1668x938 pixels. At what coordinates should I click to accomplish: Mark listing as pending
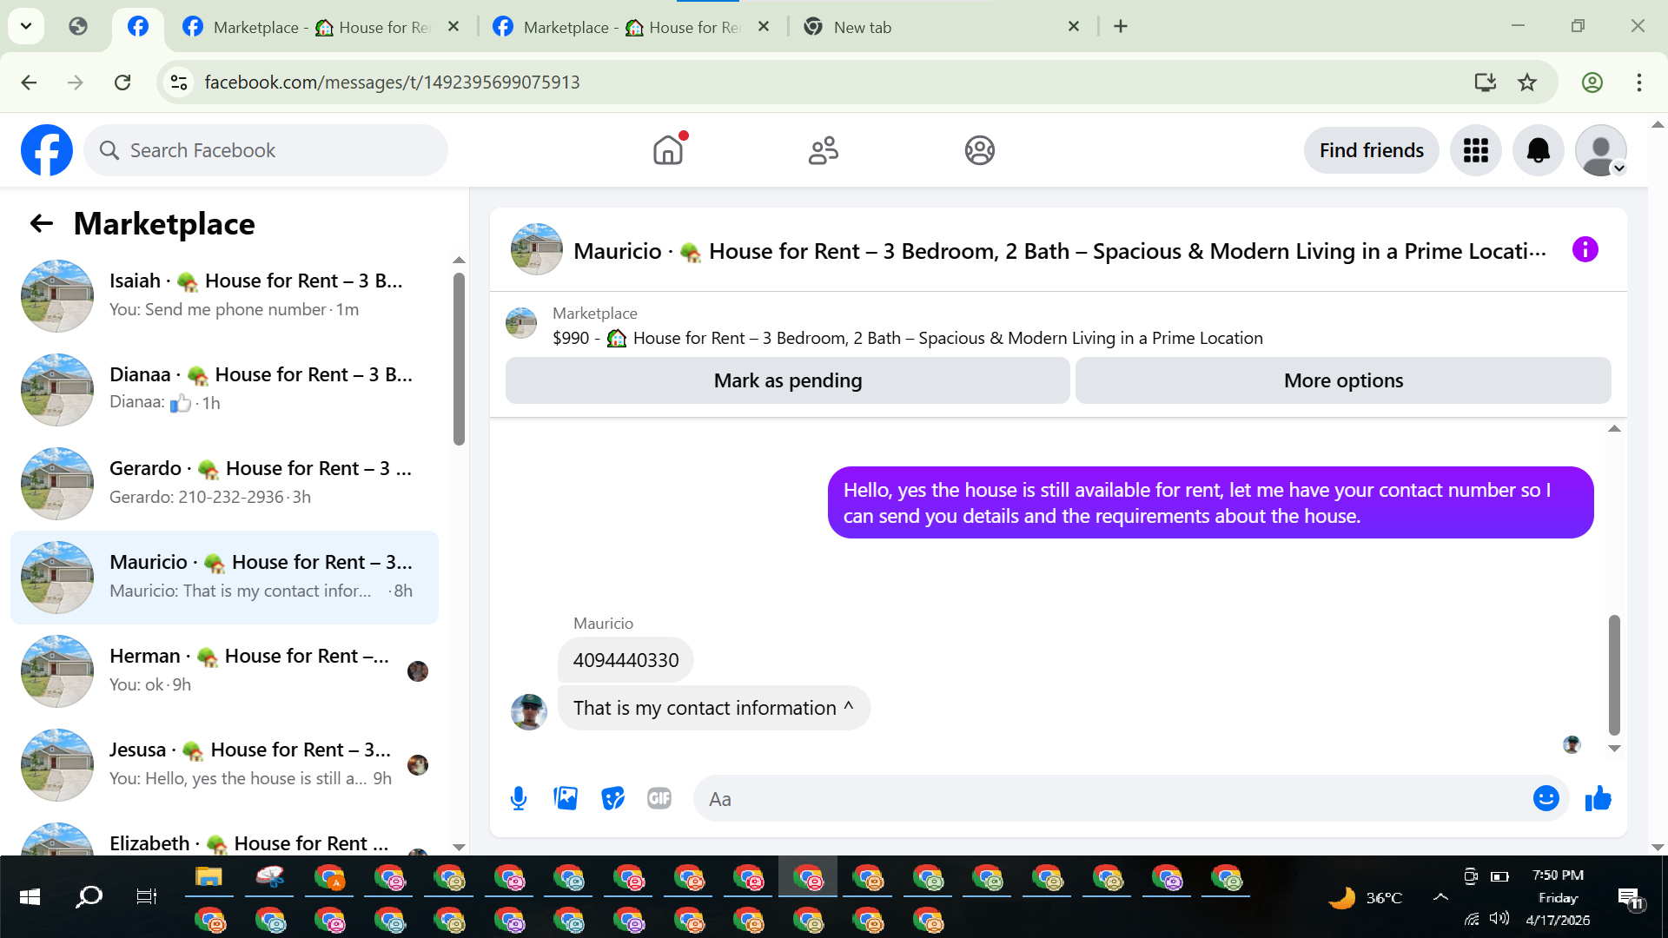[787, 380]
